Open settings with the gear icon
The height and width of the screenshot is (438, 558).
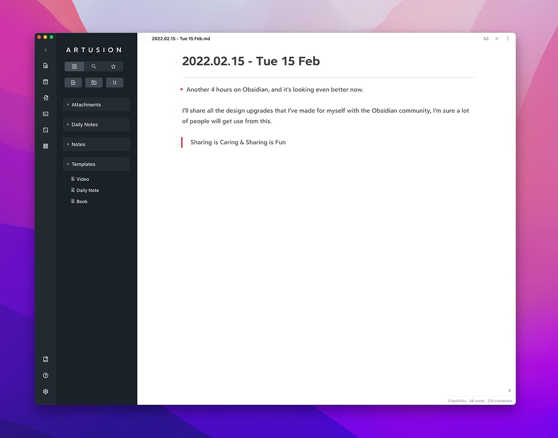(x=46, y=392)
